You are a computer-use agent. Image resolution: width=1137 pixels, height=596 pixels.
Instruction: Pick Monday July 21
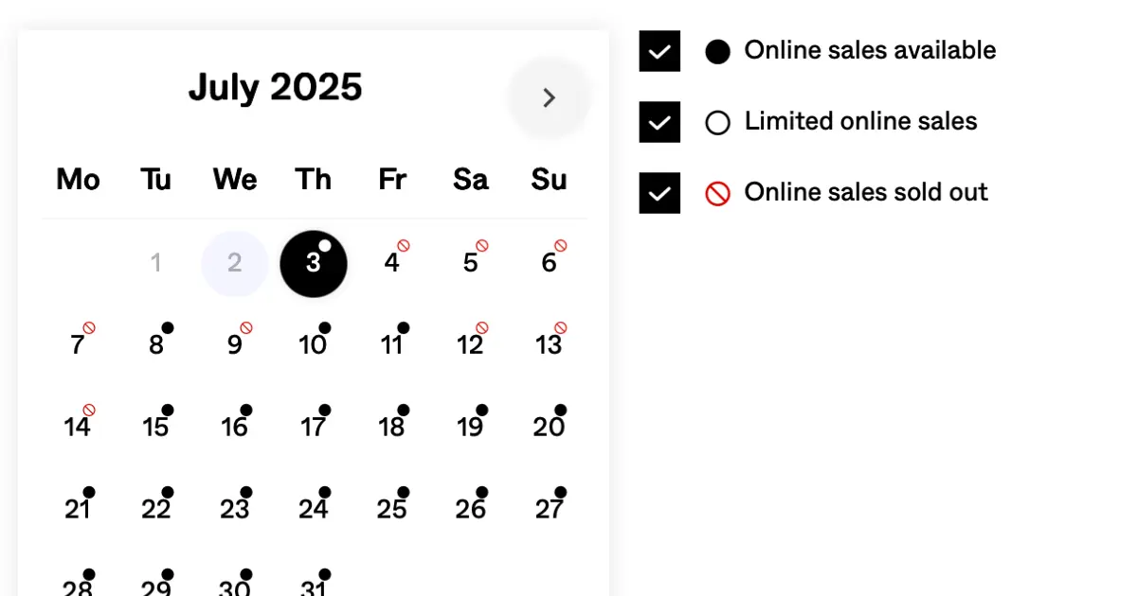(x=78, y=510)
